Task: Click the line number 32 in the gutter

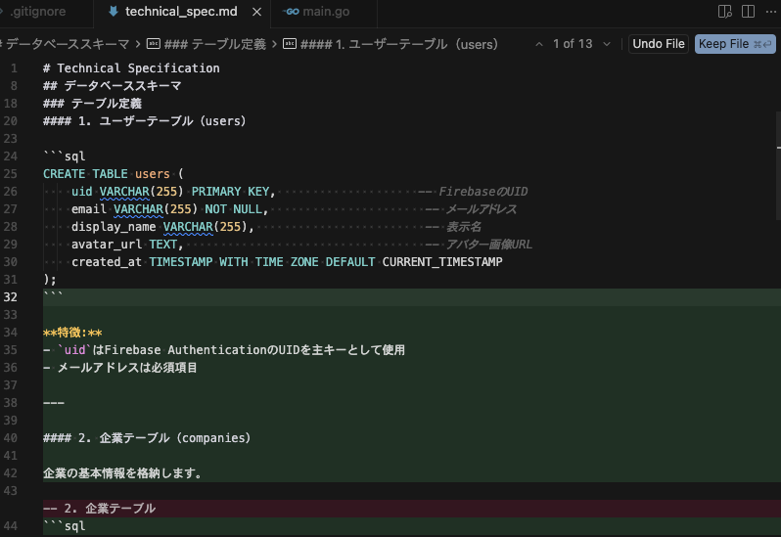Action: [11, 297]
